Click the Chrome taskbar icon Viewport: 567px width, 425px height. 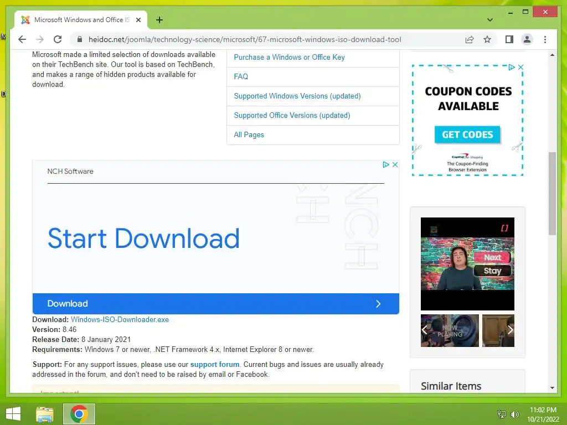click(79, 414)
